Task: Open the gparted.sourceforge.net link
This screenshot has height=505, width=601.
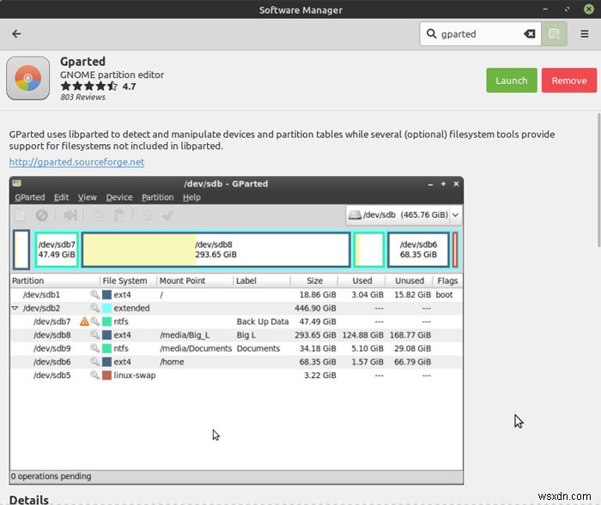Action: [76, 162]
